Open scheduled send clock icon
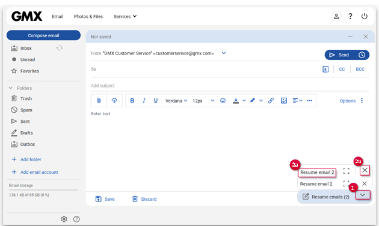The width and height of the screenshot is (379, 226). [x=362, y=55]
